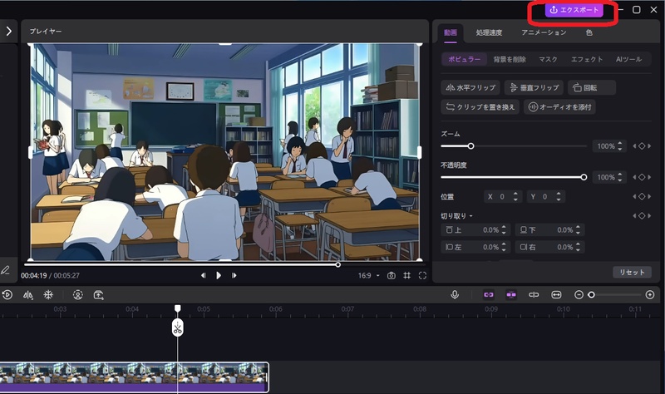
Task: Click the crop 上 percentage field
Action: coord(475,230)
